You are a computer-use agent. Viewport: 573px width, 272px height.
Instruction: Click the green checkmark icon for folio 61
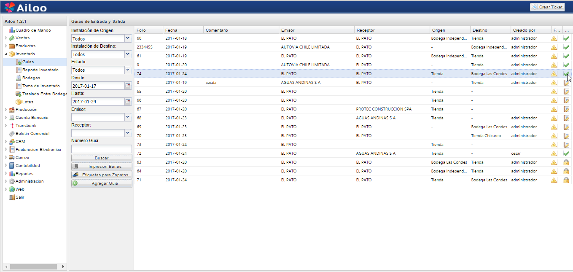(x=566, y=56)
